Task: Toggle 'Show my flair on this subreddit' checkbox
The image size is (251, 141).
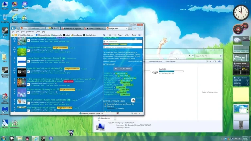Action: pyautogui.click(x=105, y=48)
